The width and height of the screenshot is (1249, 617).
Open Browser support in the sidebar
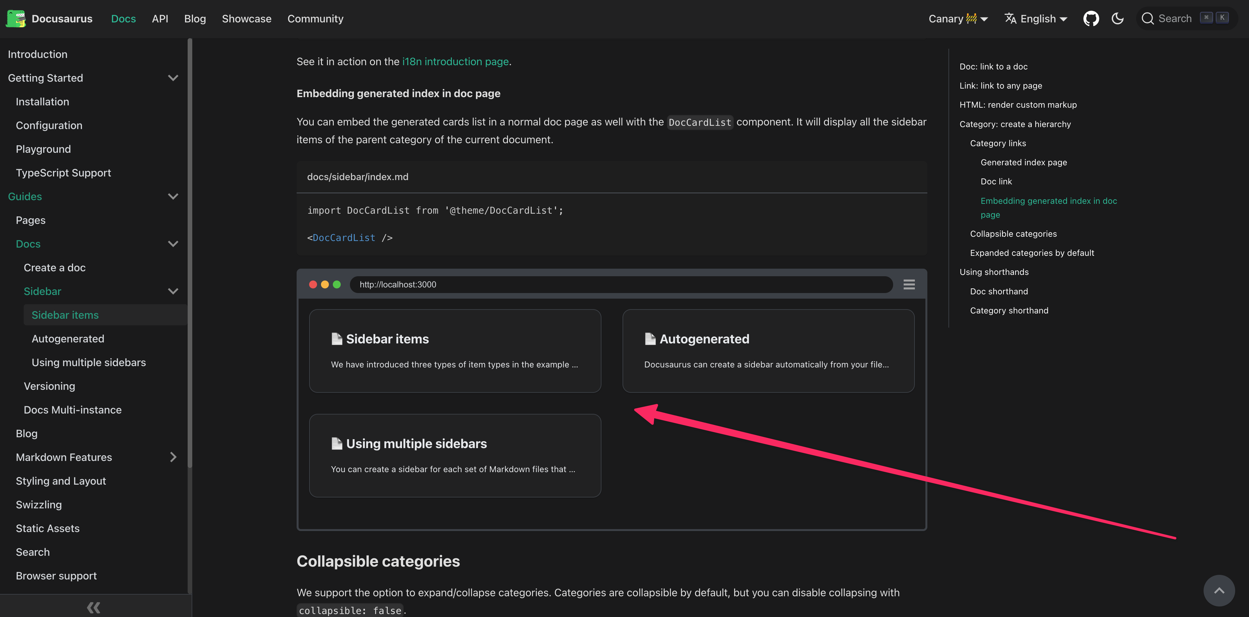pyautogui.click(x=56, y=576)
